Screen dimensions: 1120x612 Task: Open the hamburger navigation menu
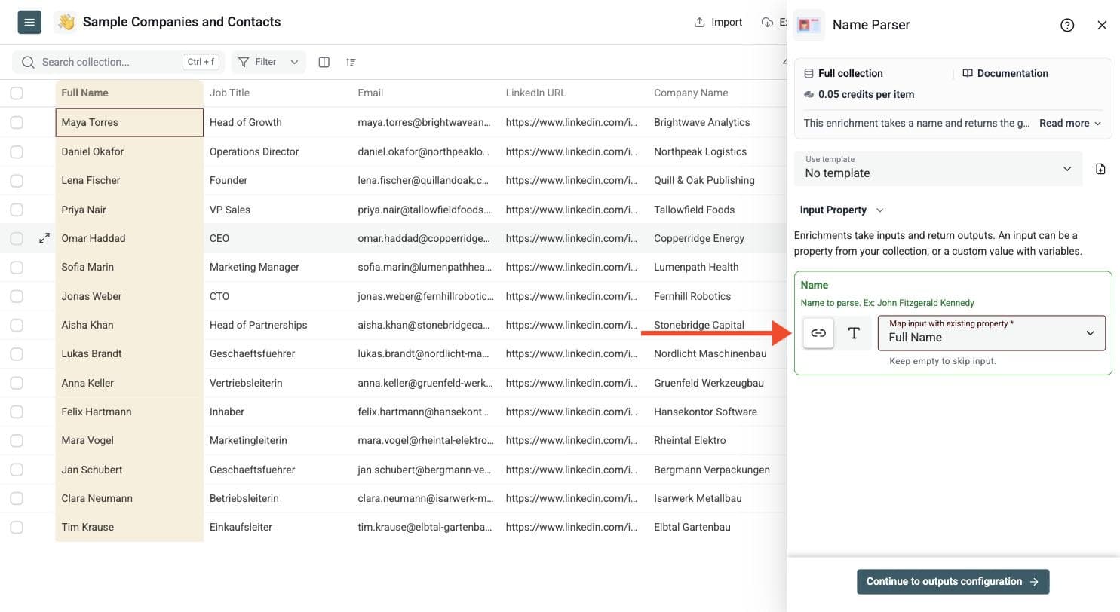point(29,23)
